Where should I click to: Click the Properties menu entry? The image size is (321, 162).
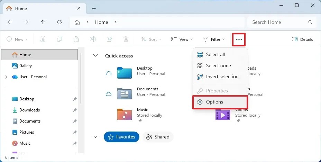tap(220, 91)
